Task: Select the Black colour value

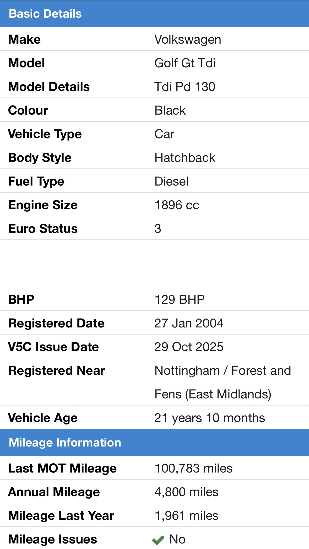Action: [x=170, y=110]
